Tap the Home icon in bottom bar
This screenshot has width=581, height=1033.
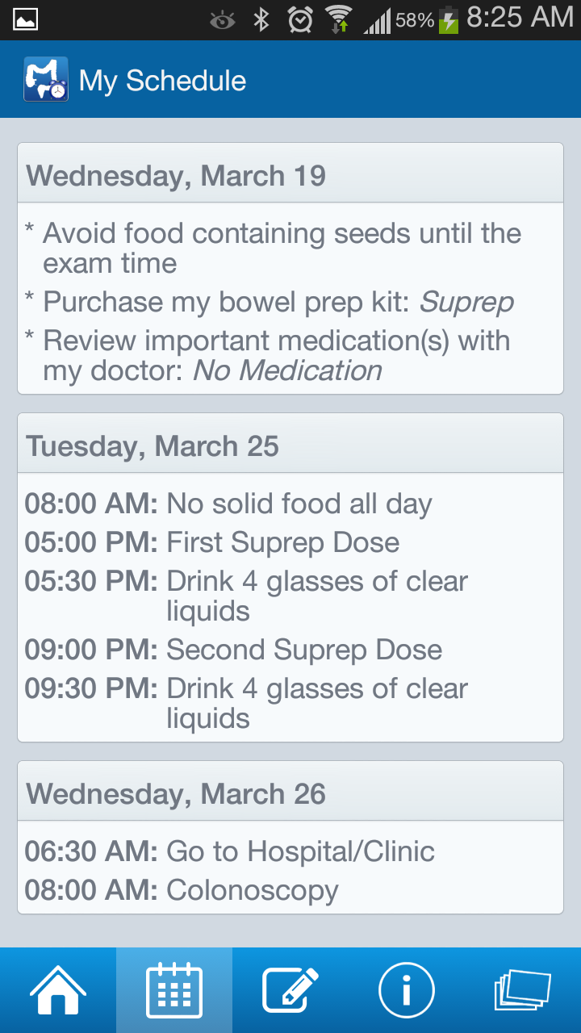pos(58,989)
